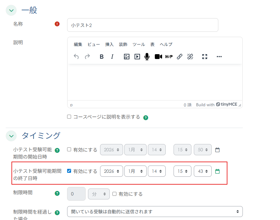
Task: Record a video in the editor
Action: [x=158, y=57]
